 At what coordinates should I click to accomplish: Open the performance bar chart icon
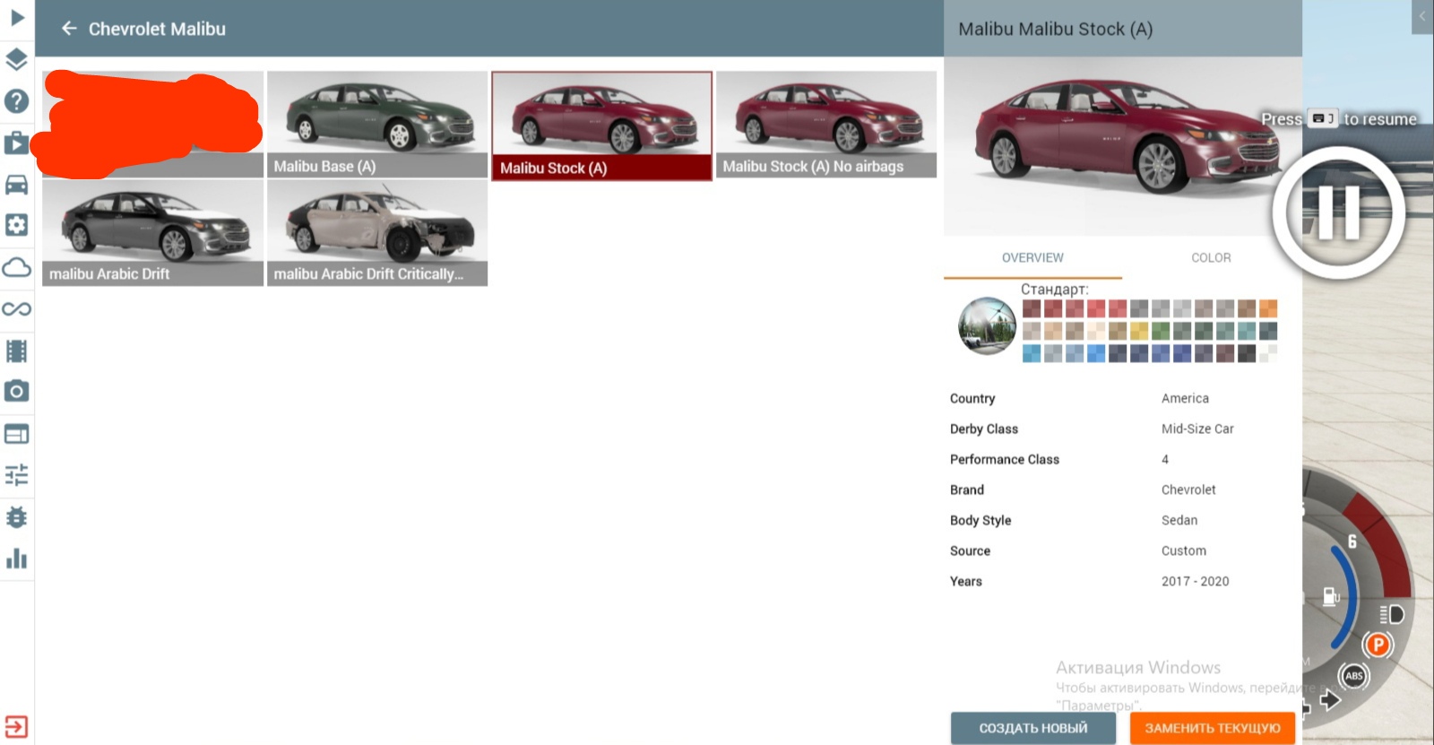pyautogui.click(x=17, y=559)
